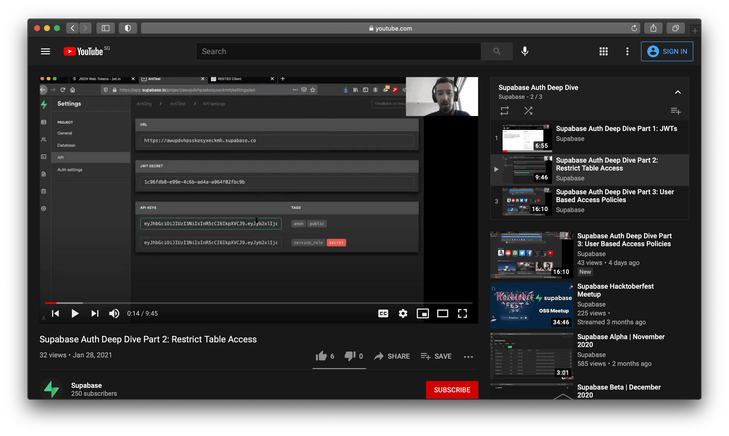Image resolution: width=729 pixels, height=436 pixels.
Task: Show the Safari tab overview
Action: (x=675, y=28)
